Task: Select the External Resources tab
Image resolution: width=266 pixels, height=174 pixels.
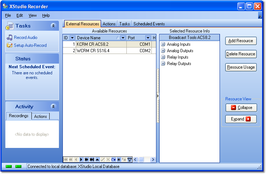Action: pyautogui.click(x=82, y=24)
